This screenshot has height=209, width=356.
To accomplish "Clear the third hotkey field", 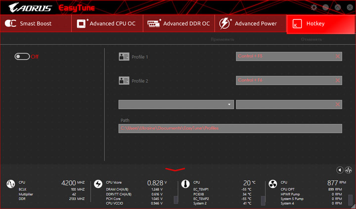I will click(338, 104).
